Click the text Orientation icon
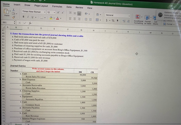Screen dimensions: 181x125 coord(86,14)
